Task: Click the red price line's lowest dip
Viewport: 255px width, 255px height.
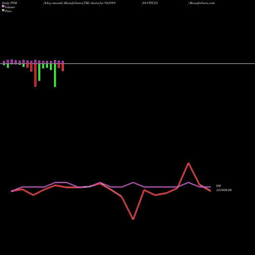Action: click(x=133, y=219)
